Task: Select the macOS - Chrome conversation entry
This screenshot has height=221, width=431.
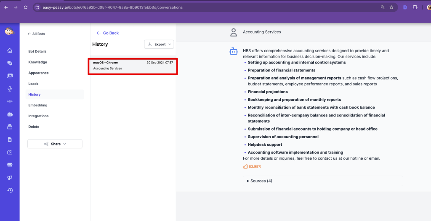Action: (x=133, y=66)
